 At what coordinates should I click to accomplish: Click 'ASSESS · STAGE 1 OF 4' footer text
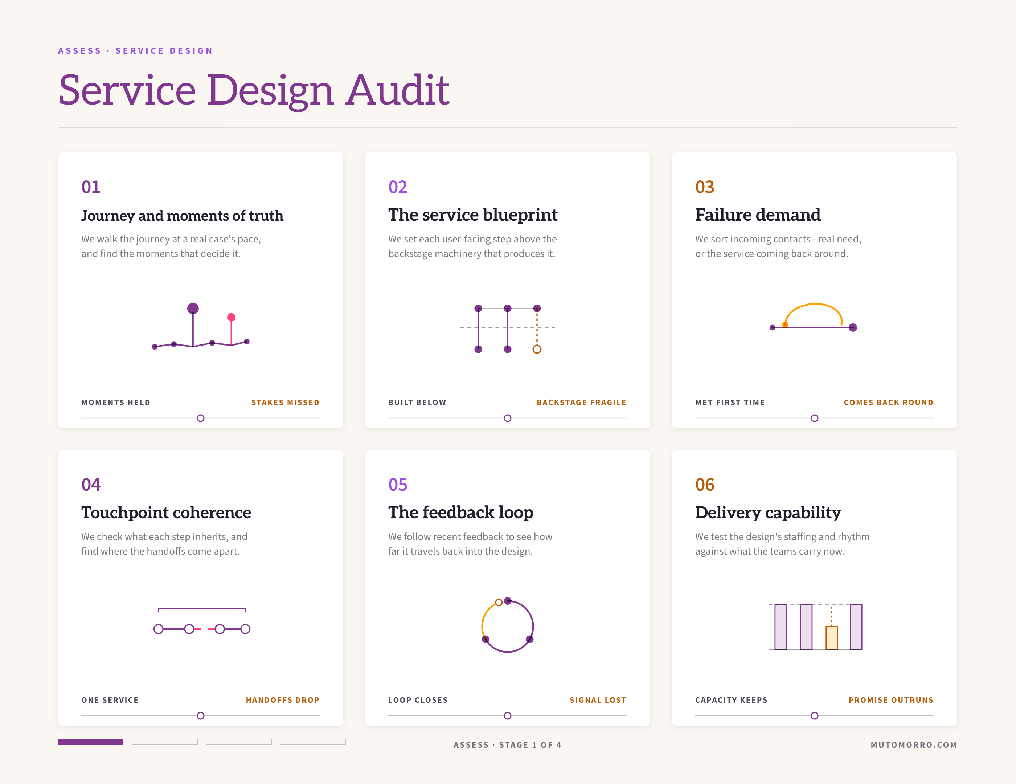pos(508,745)
